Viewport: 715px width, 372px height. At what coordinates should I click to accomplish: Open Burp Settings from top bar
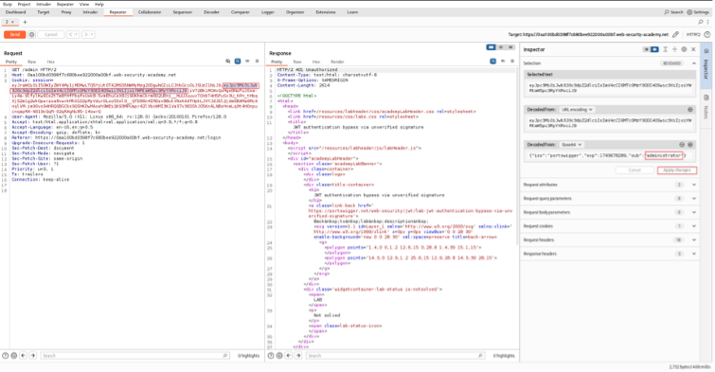(x=698, y=12)
